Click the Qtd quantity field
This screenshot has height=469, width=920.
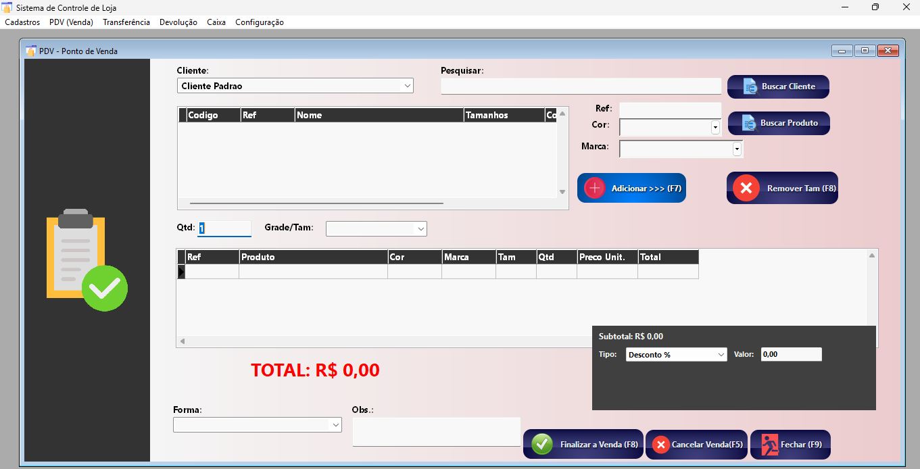pos(224,228)
